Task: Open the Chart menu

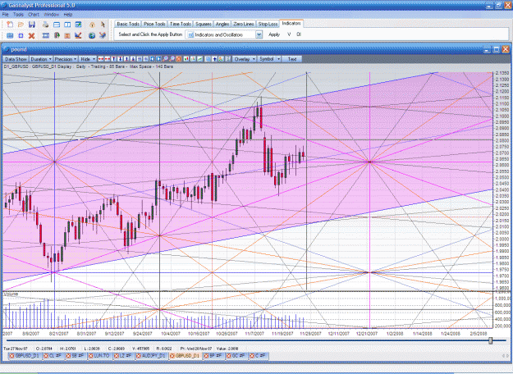Action: pyautogui.click(x=34, y=15)
